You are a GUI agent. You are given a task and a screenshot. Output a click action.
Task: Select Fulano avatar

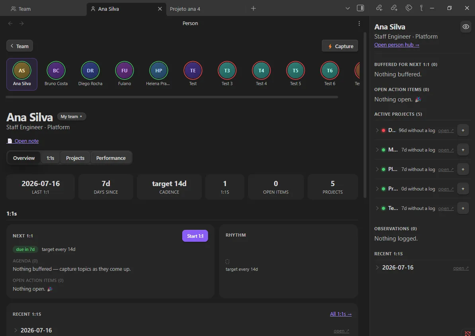(x=125, y=70)
